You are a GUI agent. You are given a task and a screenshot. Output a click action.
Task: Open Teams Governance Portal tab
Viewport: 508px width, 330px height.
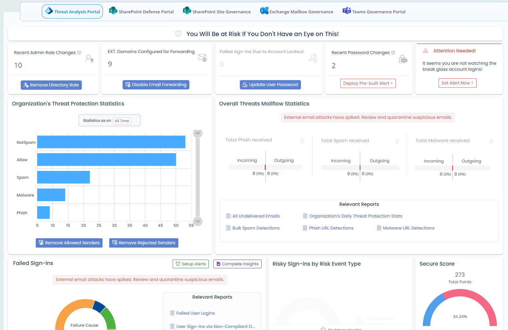point(374,12)
